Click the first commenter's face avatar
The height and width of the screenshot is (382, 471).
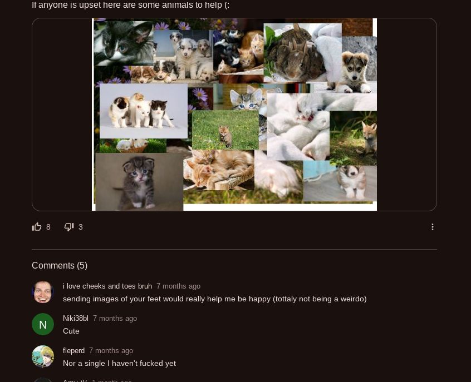coord(43,292)
